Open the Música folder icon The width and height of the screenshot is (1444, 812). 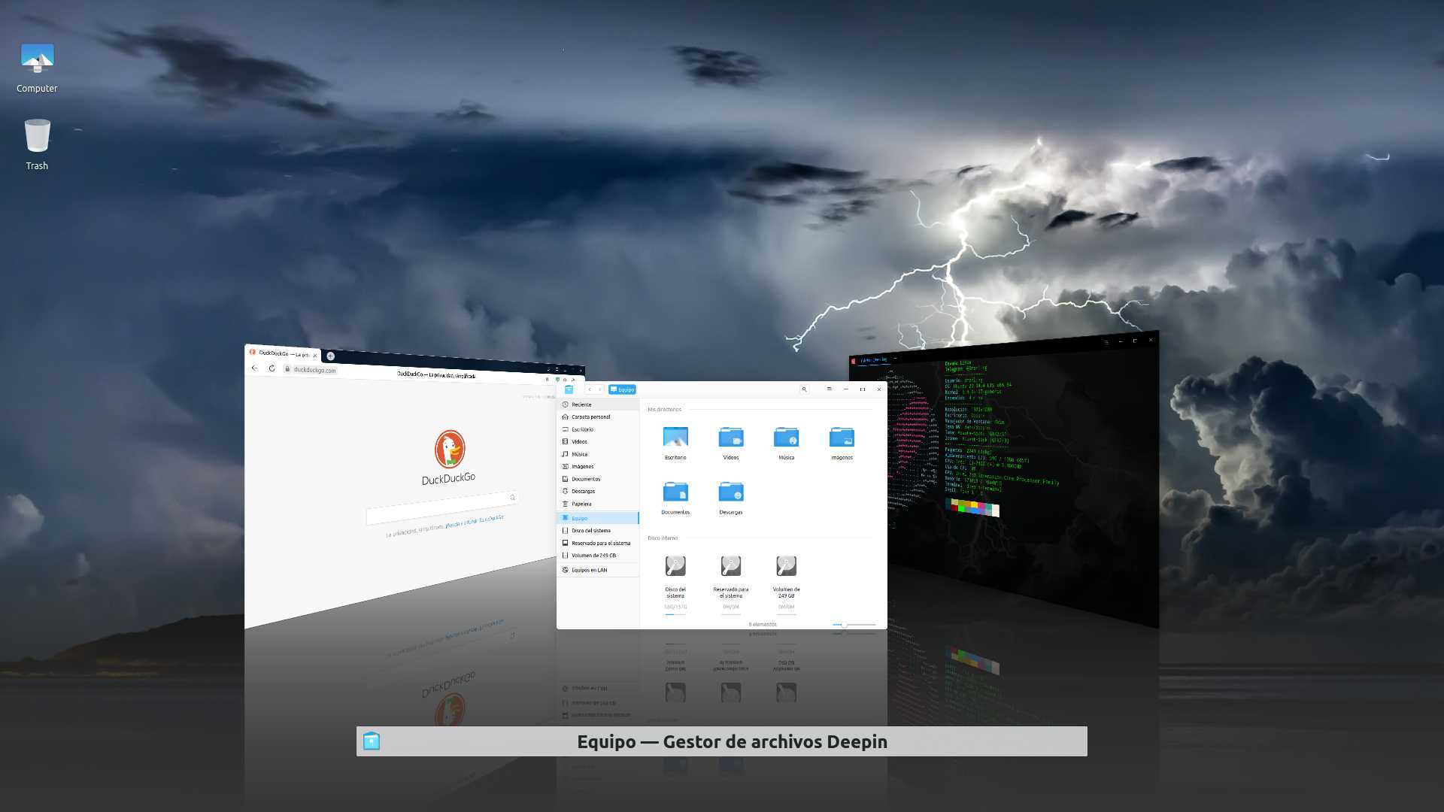(786, 438)
